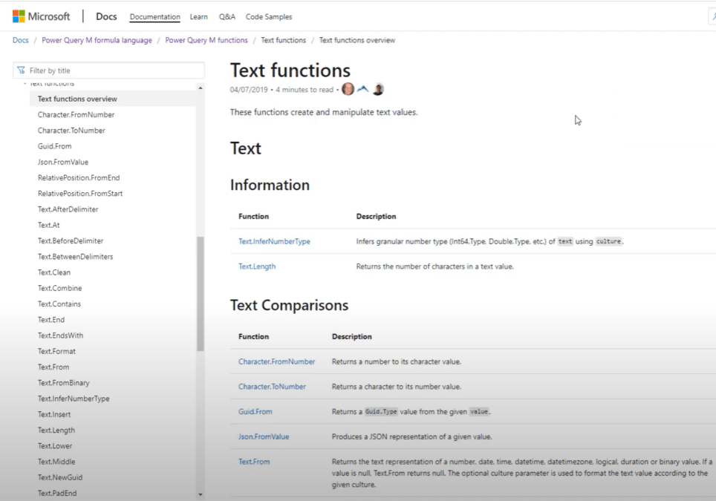Viewport: 716px width, 501px height.
Task: Open Character.FromNumber link in Text Comparisons table
Action: [x=277, y=361]
